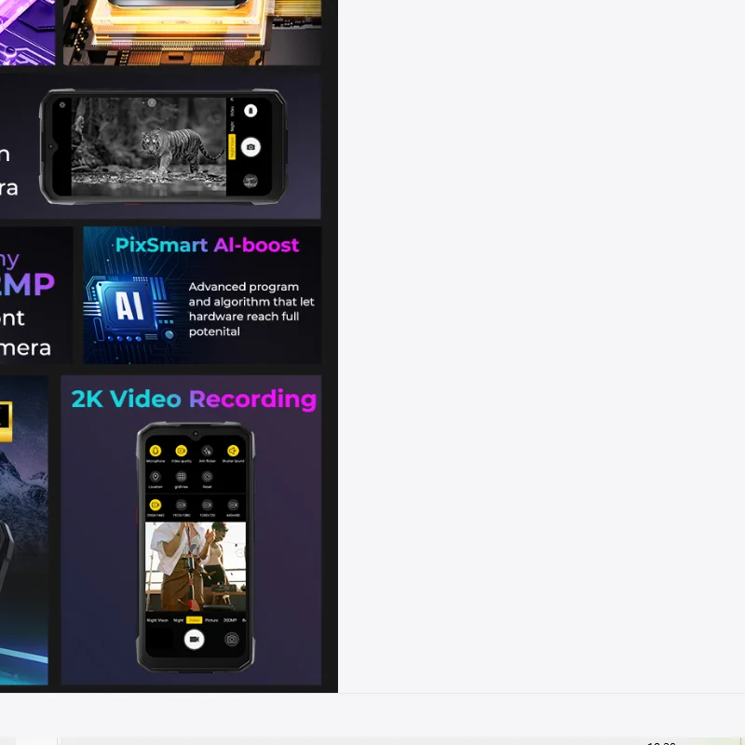
Task: Tap the Reset icon on the phone
Action: click(x=207, y=477)
